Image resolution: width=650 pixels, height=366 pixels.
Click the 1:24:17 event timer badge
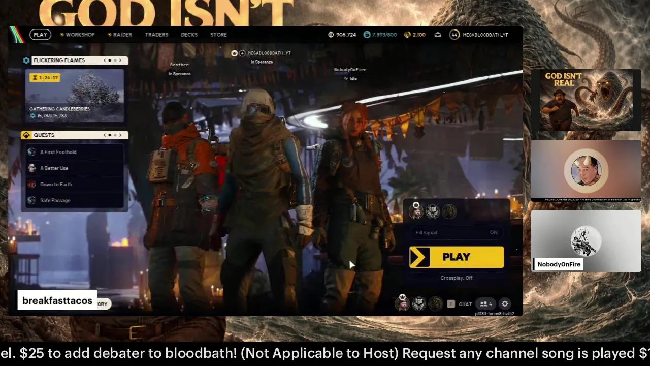[45, 78]
